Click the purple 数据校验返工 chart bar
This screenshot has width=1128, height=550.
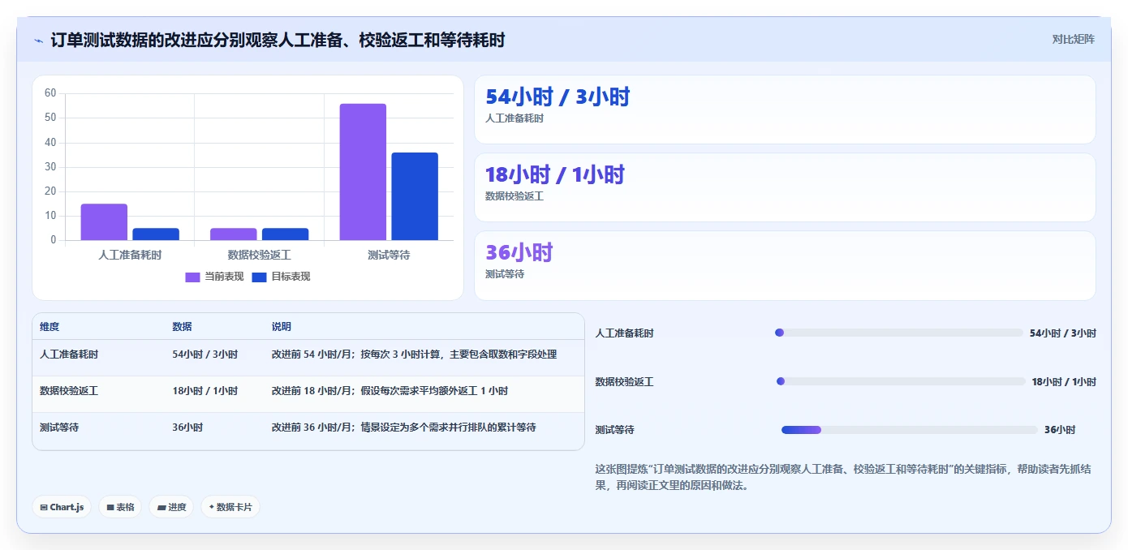(234, 234)
